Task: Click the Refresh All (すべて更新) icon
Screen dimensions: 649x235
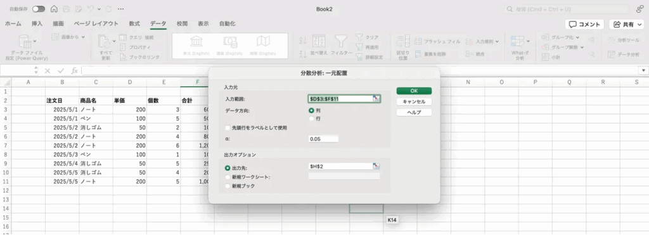Action: pyautogui.click(x=103, y=41)
